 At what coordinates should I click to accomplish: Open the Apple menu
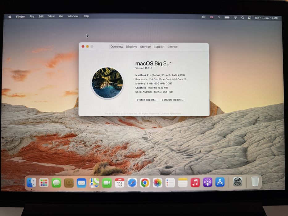tap(10, 17)
